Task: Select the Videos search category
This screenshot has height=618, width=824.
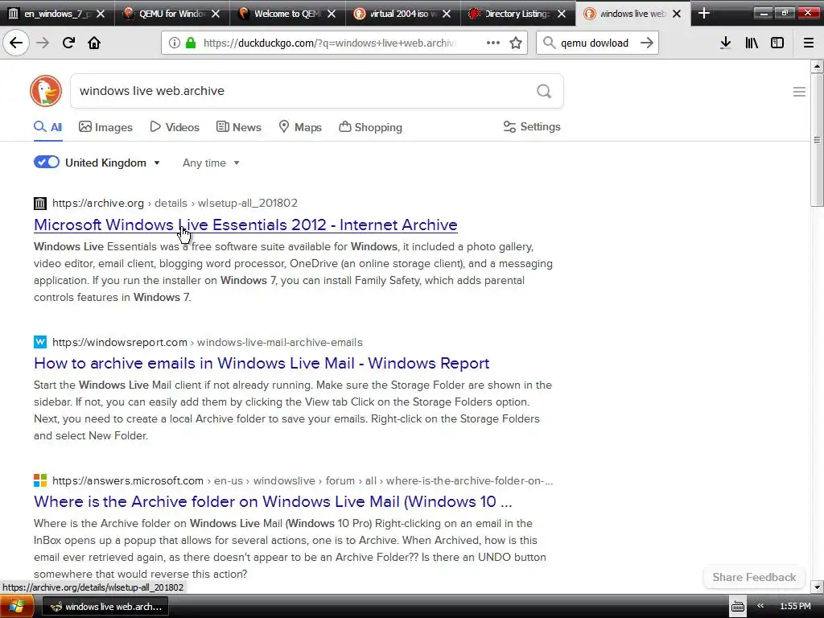Action: click(175, 127)
